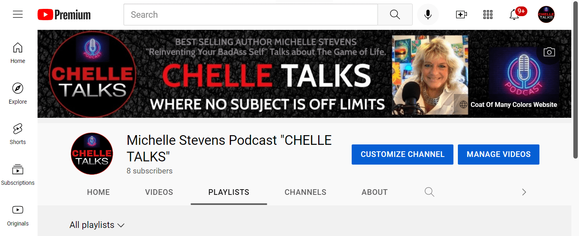579x236 pixels.
Task: Open Shorts in the sidebar
Action: (18, 134)
